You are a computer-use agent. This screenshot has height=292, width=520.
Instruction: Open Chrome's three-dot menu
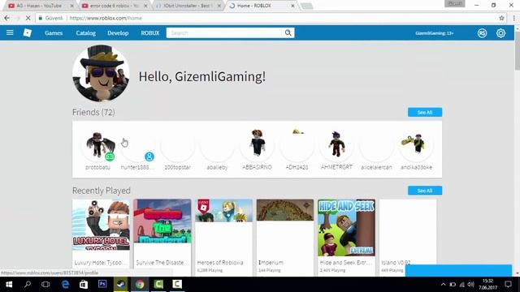[x=513, y=18]
